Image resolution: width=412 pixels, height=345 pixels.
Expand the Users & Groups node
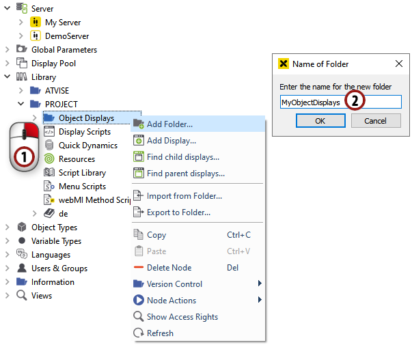8,268
